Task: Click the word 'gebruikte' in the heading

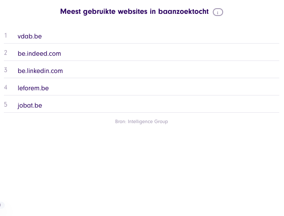Action: click(99, 12)
